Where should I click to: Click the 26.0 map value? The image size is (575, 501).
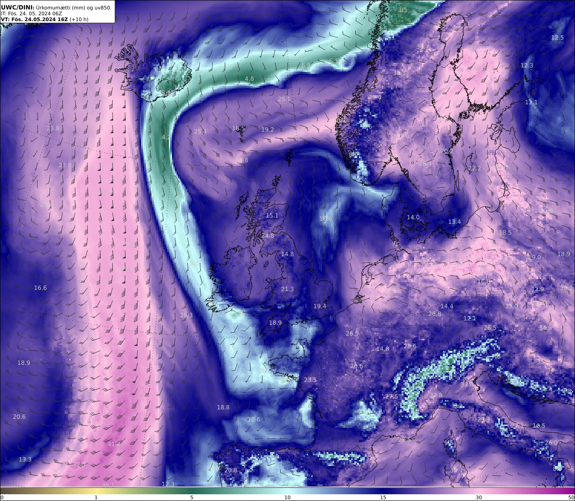(551, 443)
